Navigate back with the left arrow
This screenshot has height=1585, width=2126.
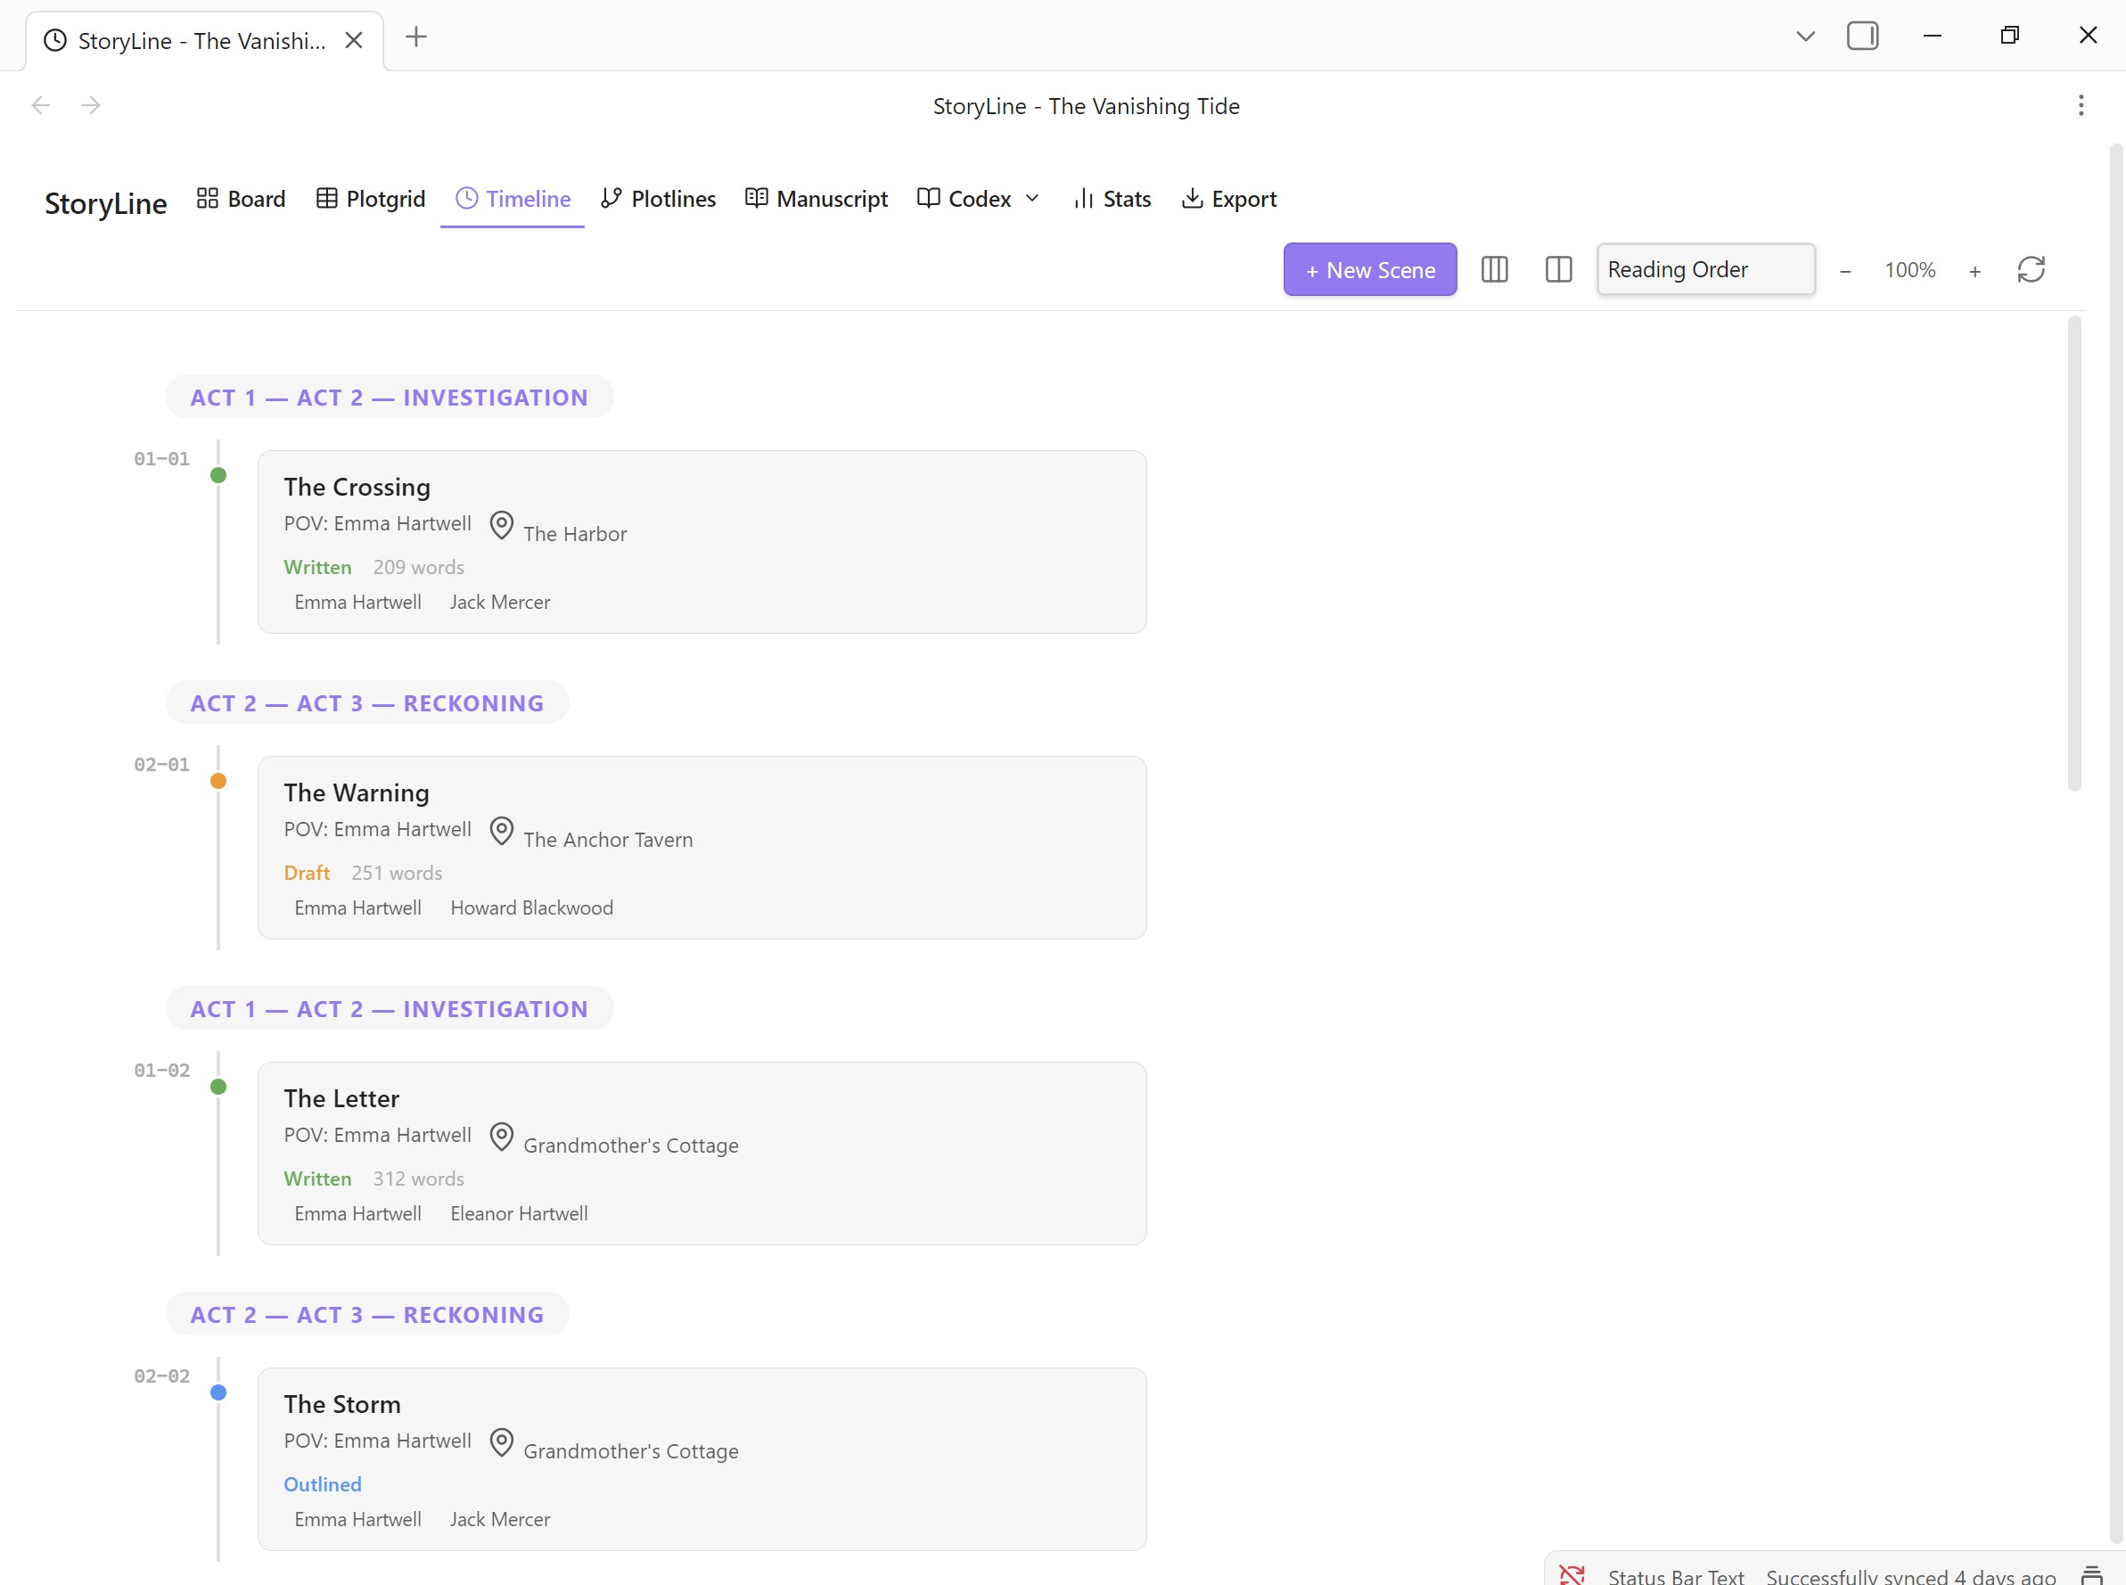(x=40, y=105)
